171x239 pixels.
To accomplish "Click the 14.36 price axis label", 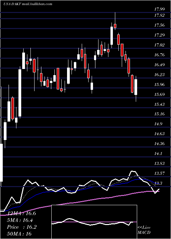I will click(159, 144).
